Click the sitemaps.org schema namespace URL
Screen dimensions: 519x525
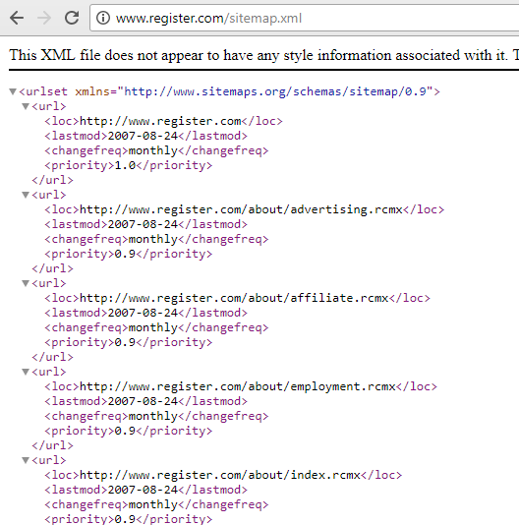coord(275,91)
